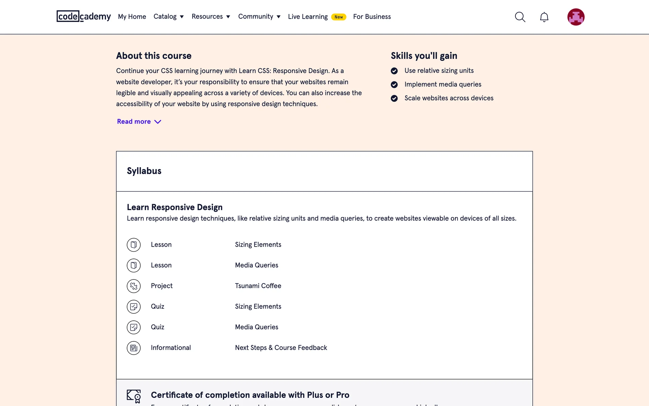The image size is (649, 406).
Task: Click the Tsunami Coffee project puzzle icon
Action: click(x=134, y=286)
